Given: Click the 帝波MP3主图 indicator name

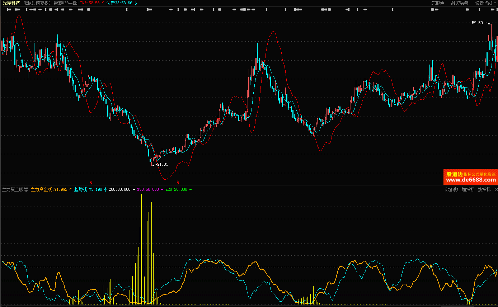Looking at the screenshot, I should [65, 3].
